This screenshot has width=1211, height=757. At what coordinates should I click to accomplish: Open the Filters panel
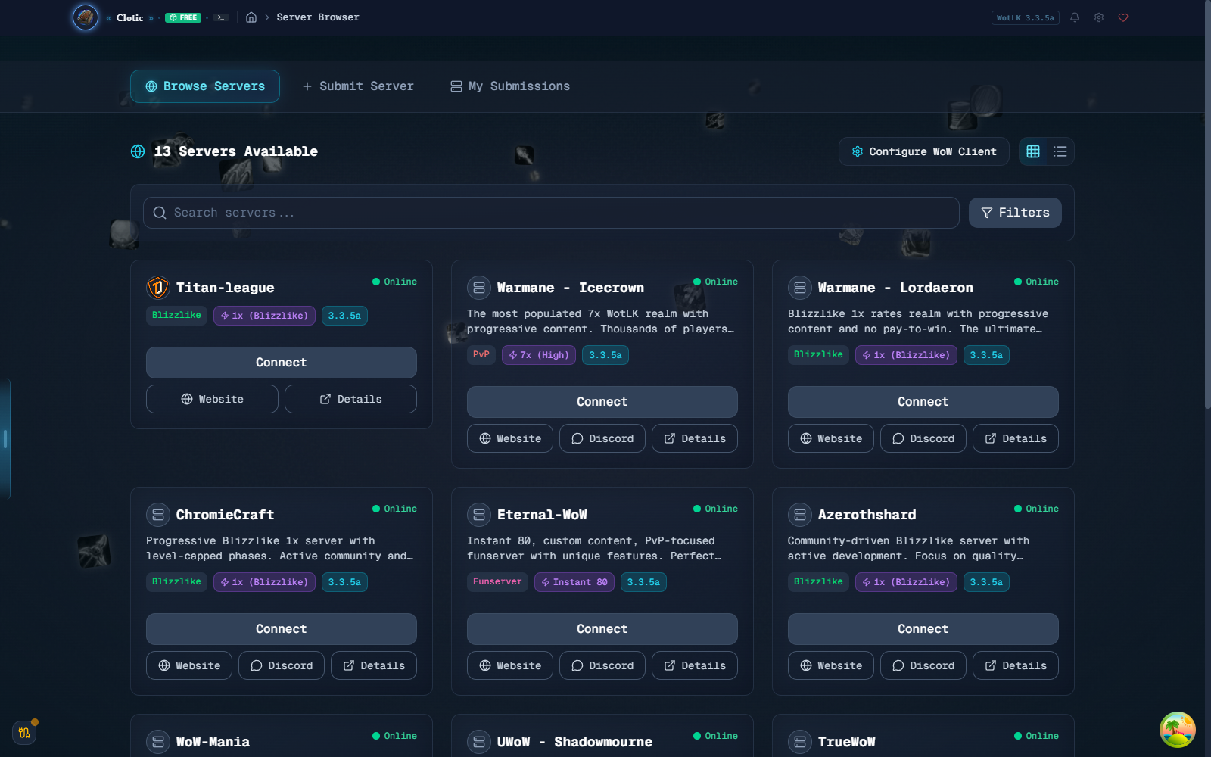point(1014,213)
